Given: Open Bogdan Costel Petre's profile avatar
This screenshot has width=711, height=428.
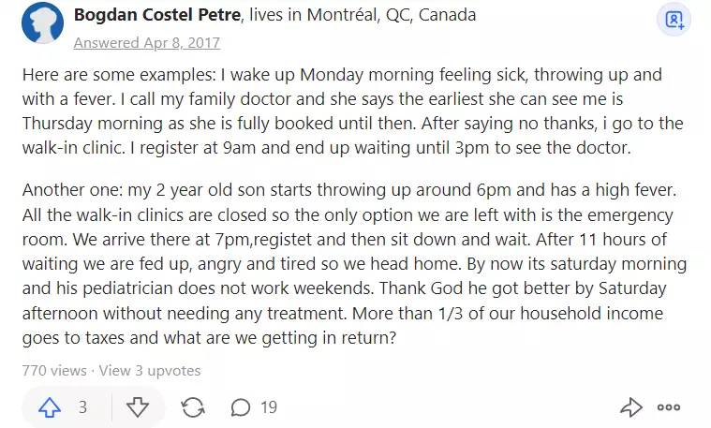Looking at the screenshot, I should tap(42, 22).
